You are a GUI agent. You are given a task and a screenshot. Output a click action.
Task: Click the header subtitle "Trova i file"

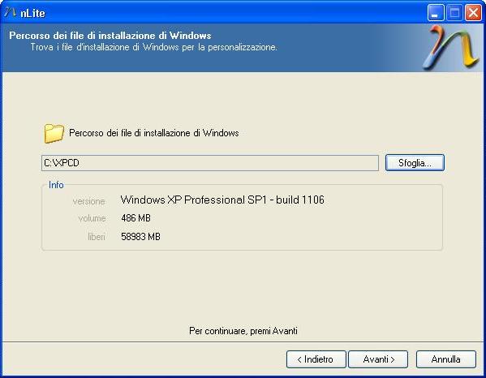tap(153, 47)
